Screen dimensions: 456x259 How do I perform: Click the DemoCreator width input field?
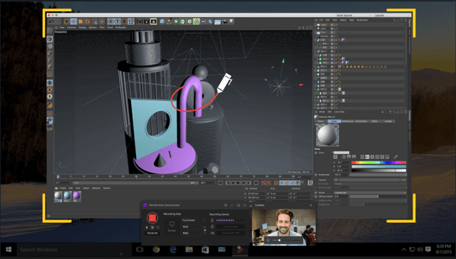pos(192,227)
